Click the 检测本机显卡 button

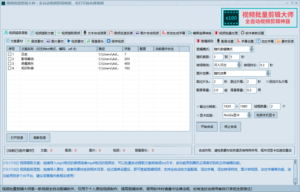pyautogui.click(x=265, y=115)
